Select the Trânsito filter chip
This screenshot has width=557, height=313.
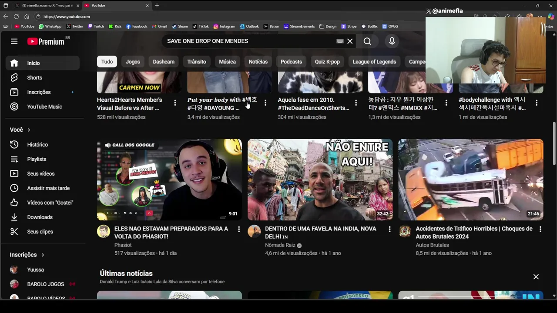[x=197, y=62]
